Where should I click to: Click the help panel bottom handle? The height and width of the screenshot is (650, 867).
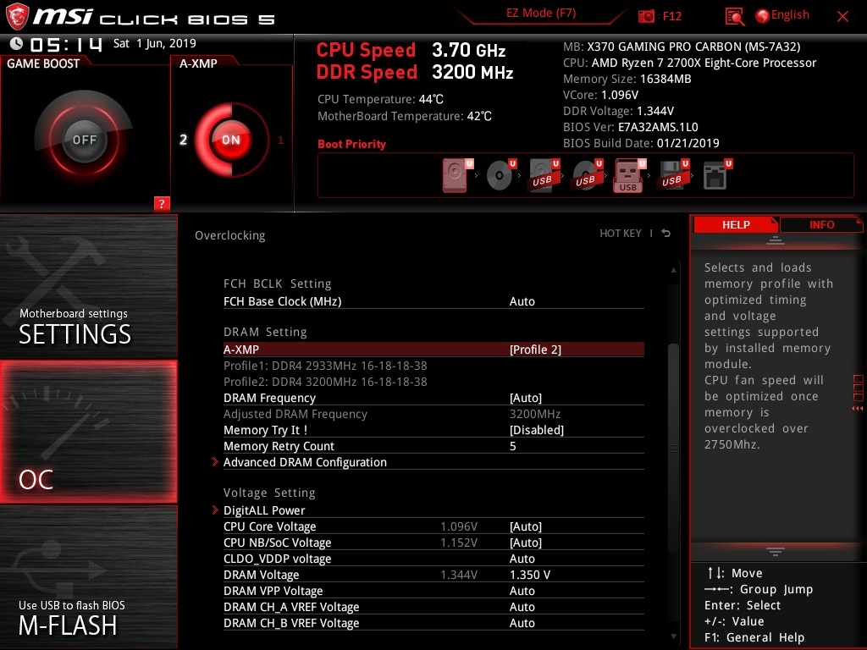[x=776, y=551]
